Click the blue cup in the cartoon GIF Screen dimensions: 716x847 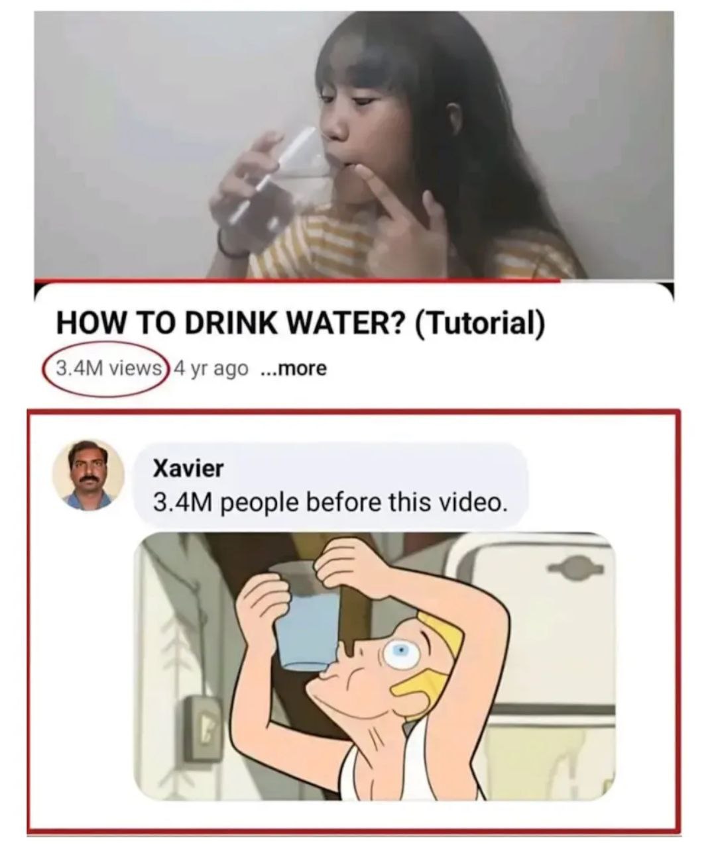tap(306, 616)
